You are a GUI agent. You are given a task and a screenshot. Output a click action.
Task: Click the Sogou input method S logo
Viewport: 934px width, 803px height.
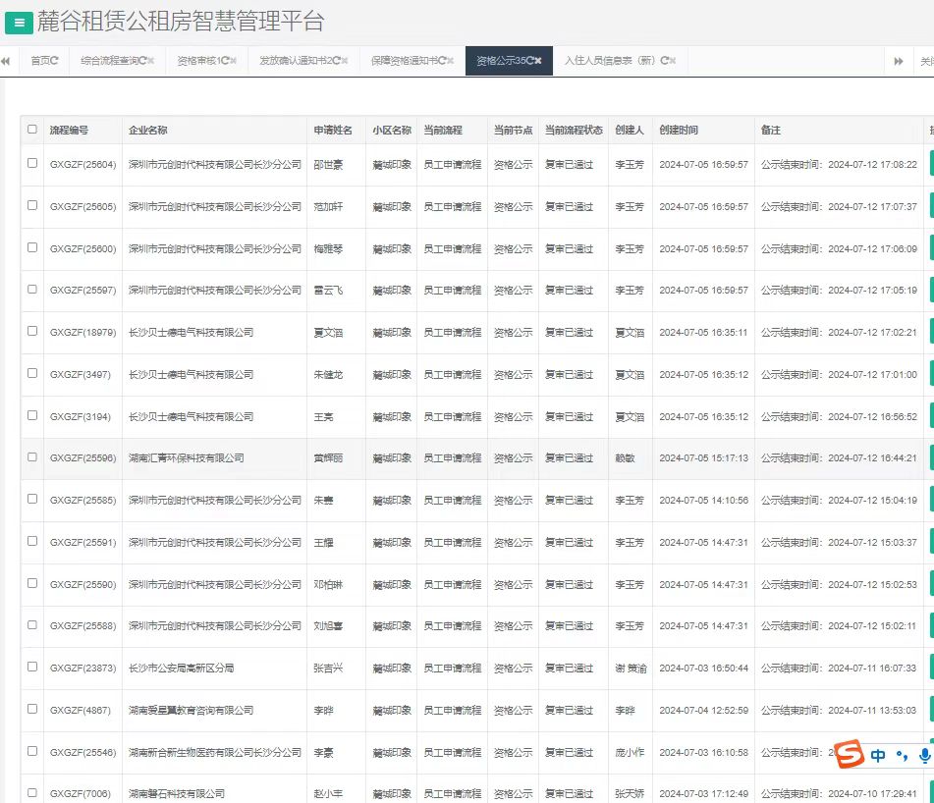[x=850, y=755]
